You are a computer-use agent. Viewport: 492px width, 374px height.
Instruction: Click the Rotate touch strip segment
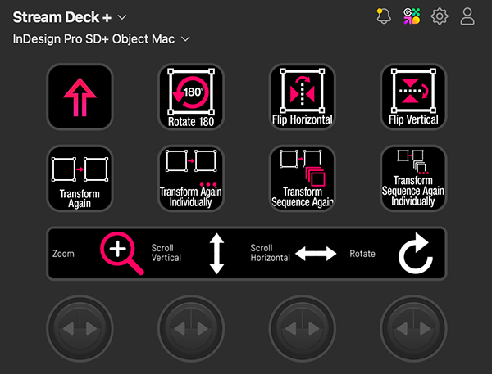394,254
